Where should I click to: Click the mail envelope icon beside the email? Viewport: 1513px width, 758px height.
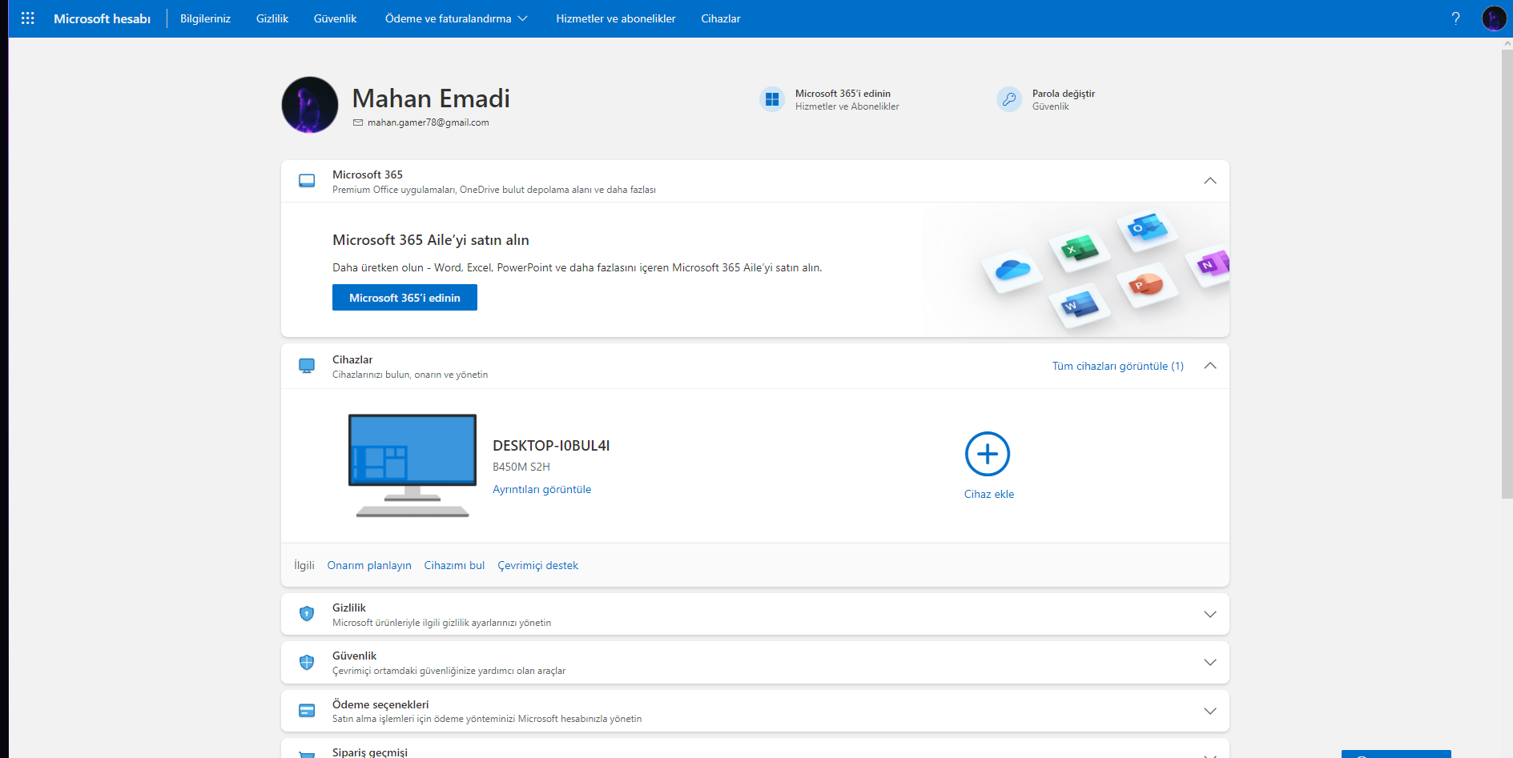click(x=358, y=122)
